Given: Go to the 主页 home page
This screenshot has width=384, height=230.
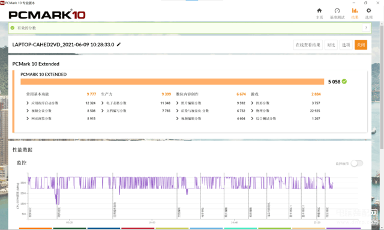Looking at the screenshot, I should pyautogui.click(x=319, y=13).
